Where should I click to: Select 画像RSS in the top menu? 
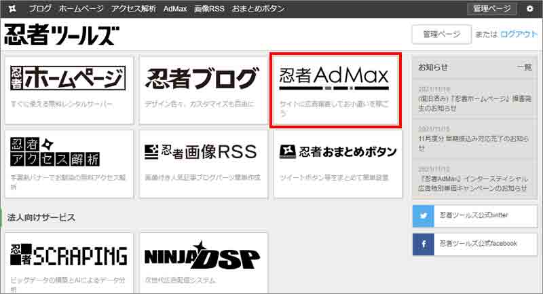pos(209,9)
